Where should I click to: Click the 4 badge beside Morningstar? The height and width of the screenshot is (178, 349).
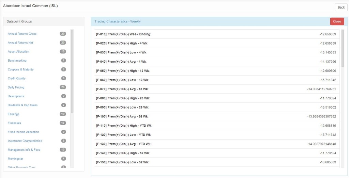[64, 159]
